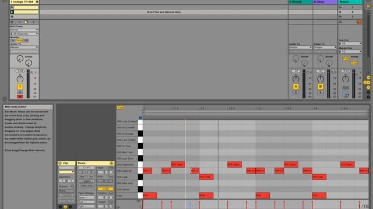373x209 pixels.
Task: Click the Dupl. Loop button
Action: click(86, 185)
